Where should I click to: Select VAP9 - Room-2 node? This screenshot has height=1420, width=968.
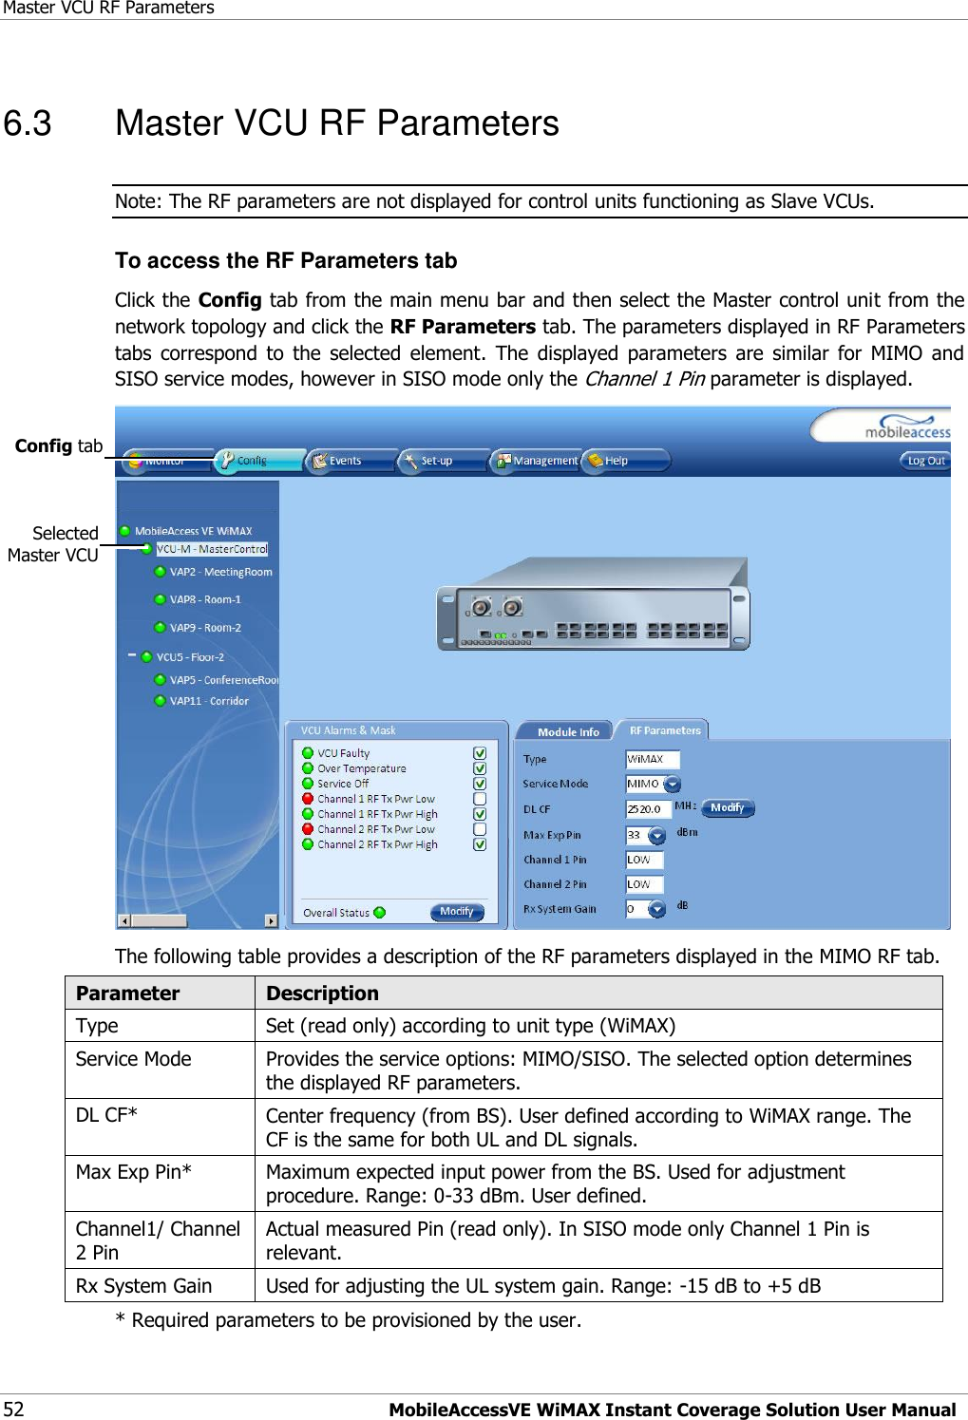pos(205,628)
